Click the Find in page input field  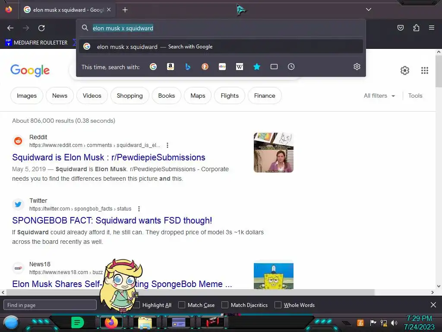click(50, 305)
